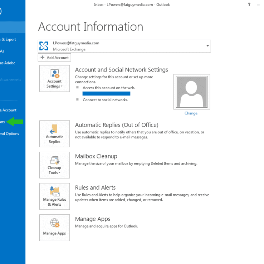Expand the Cleanup Tools dropdown

pos(54,165)
